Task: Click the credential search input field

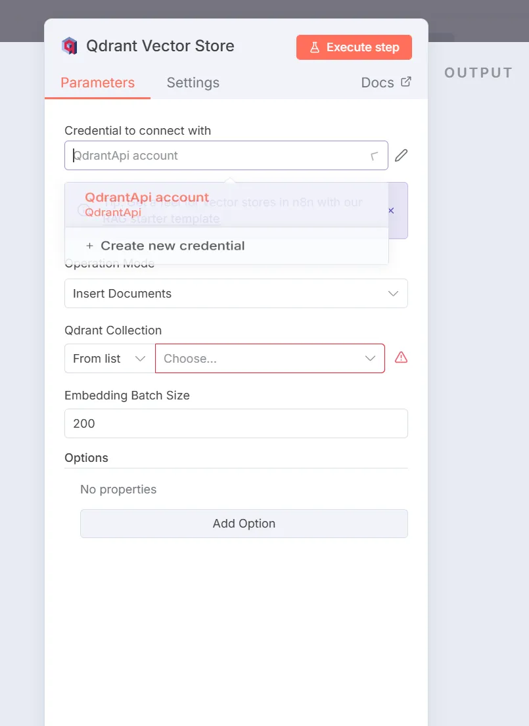Action: (218, 156)
